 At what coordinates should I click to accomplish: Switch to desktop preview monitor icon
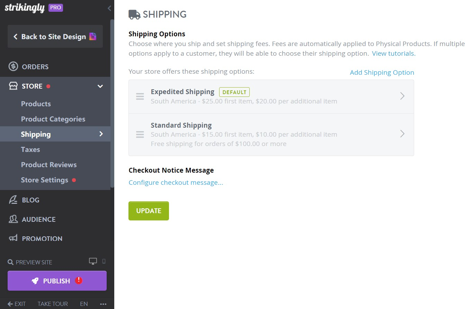(93, 261)
